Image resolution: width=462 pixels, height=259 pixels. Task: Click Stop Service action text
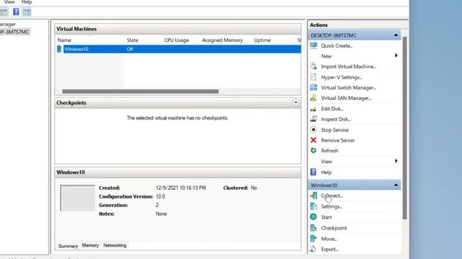tap(335, 129)
